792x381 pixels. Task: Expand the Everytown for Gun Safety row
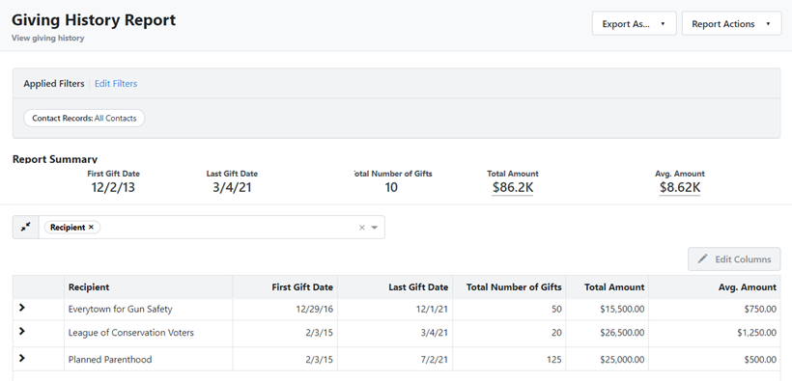point(21,308)
